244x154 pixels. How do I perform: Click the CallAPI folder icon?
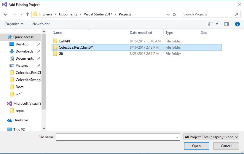click(x=55, y=41)
